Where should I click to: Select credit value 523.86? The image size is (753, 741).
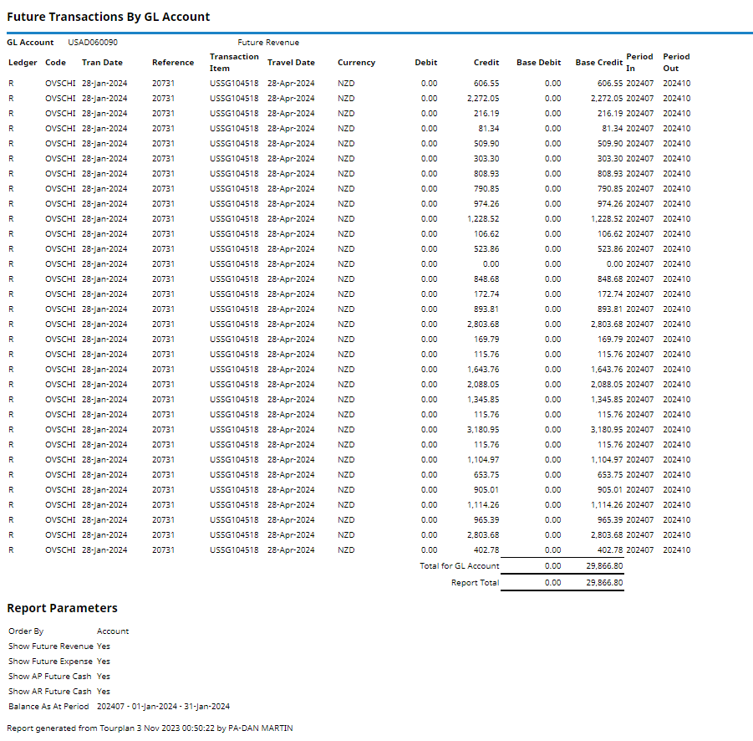486,249
